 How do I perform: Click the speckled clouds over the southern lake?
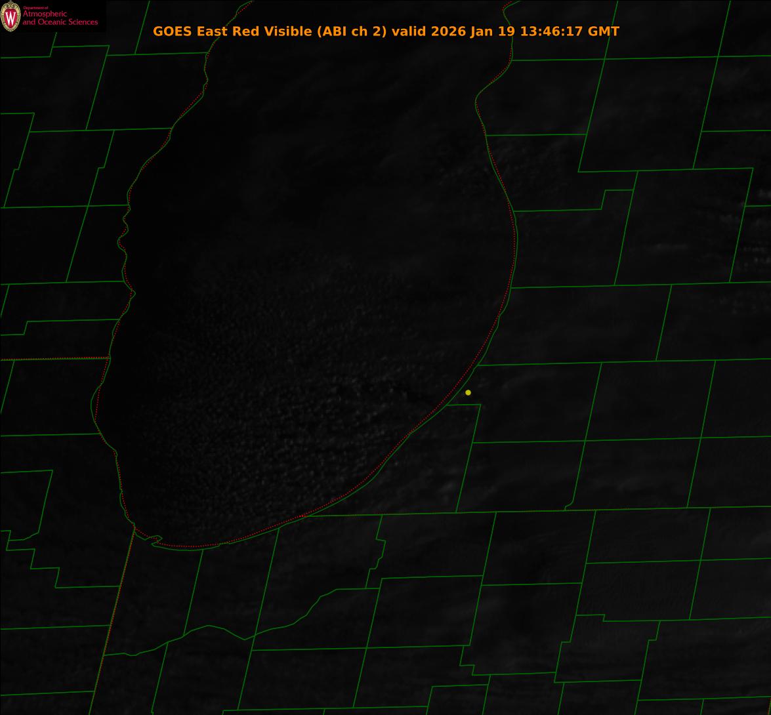(276, 420)
